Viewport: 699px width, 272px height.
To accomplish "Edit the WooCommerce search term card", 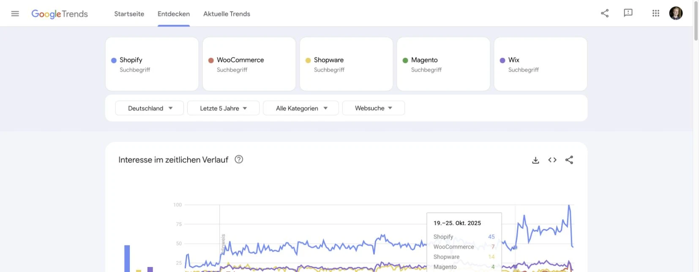I will coord(249,64).
